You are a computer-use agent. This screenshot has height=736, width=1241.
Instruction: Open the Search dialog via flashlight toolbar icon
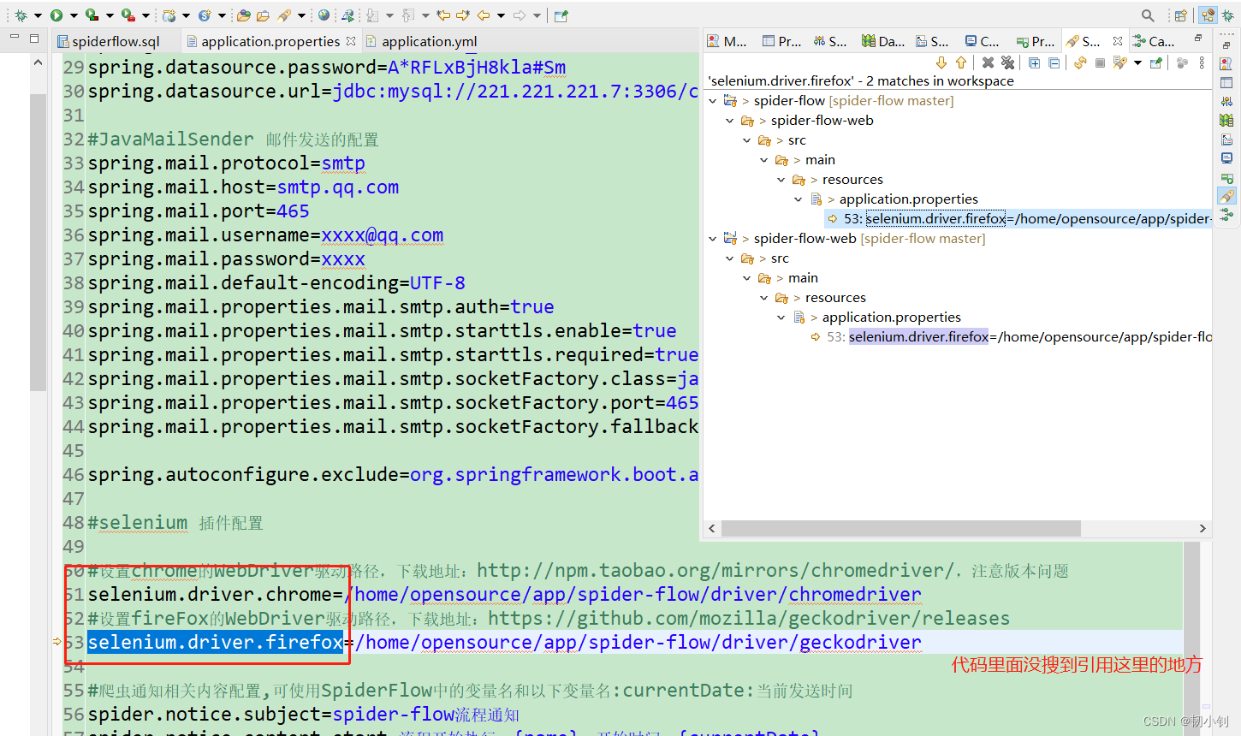point(1148,15)
